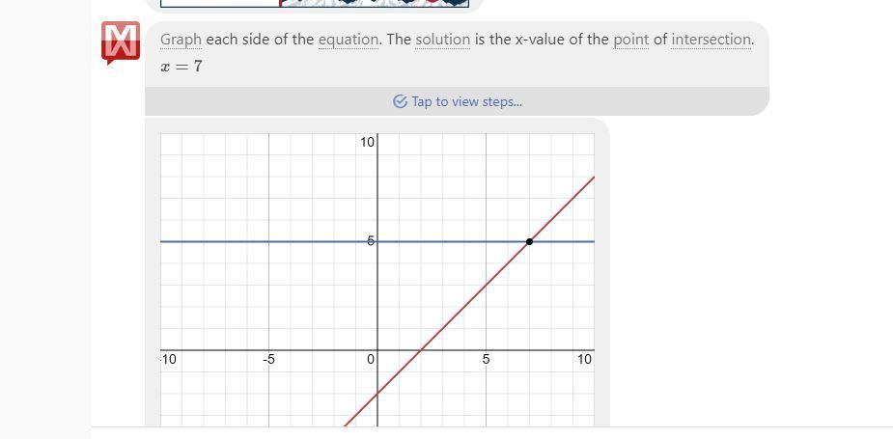
Task: Click the 5 label on the y-axis
Action: pyautogui.click(x=371, y=241)
